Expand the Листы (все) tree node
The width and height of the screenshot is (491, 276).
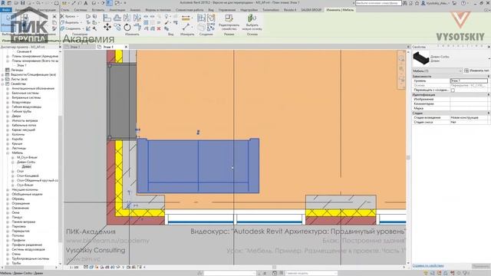point(3,79)
